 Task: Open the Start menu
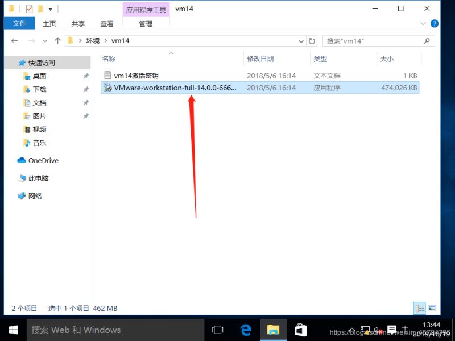pyautogui.click(x=11, y=330)
